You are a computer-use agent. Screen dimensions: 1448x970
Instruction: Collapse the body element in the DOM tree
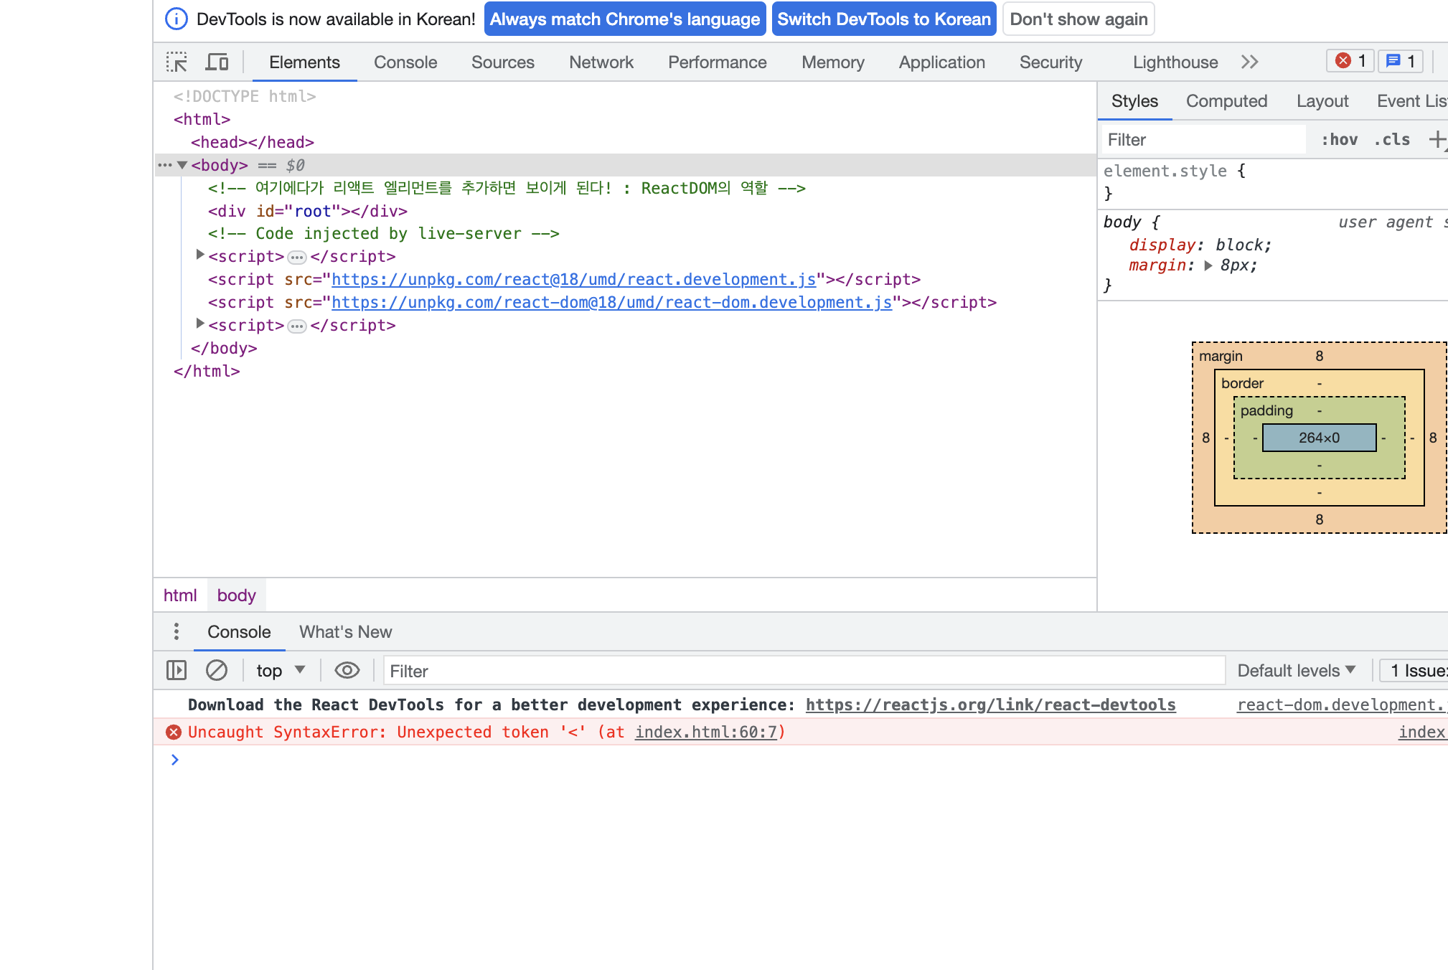coord(183,164)
